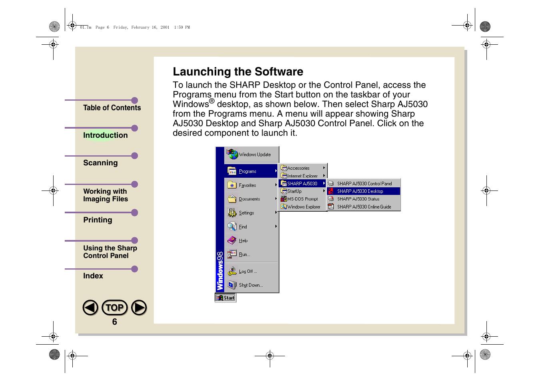Image resolution: width=540 pixels, height=381 pixels.
Task: Launch SHARP AJ5030 Desktop menu entry
Action: coord(363,191)
